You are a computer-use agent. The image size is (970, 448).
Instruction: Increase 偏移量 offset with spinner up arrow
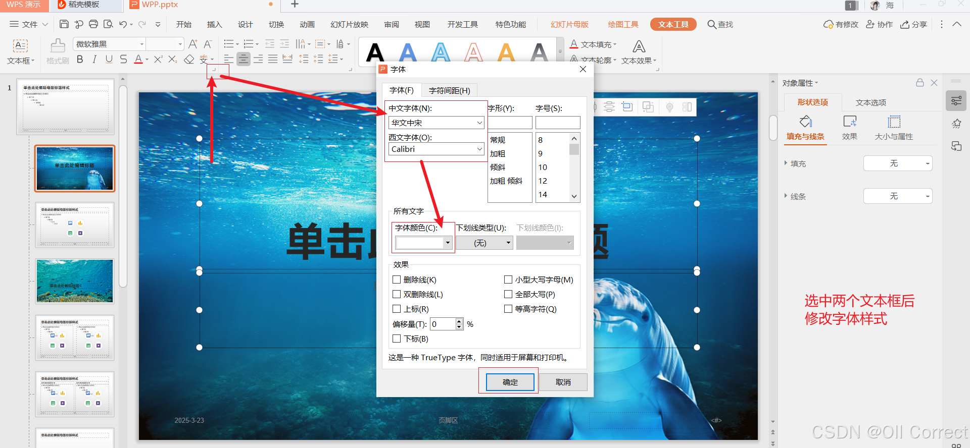pyautogui.click(x=459, y=321)
